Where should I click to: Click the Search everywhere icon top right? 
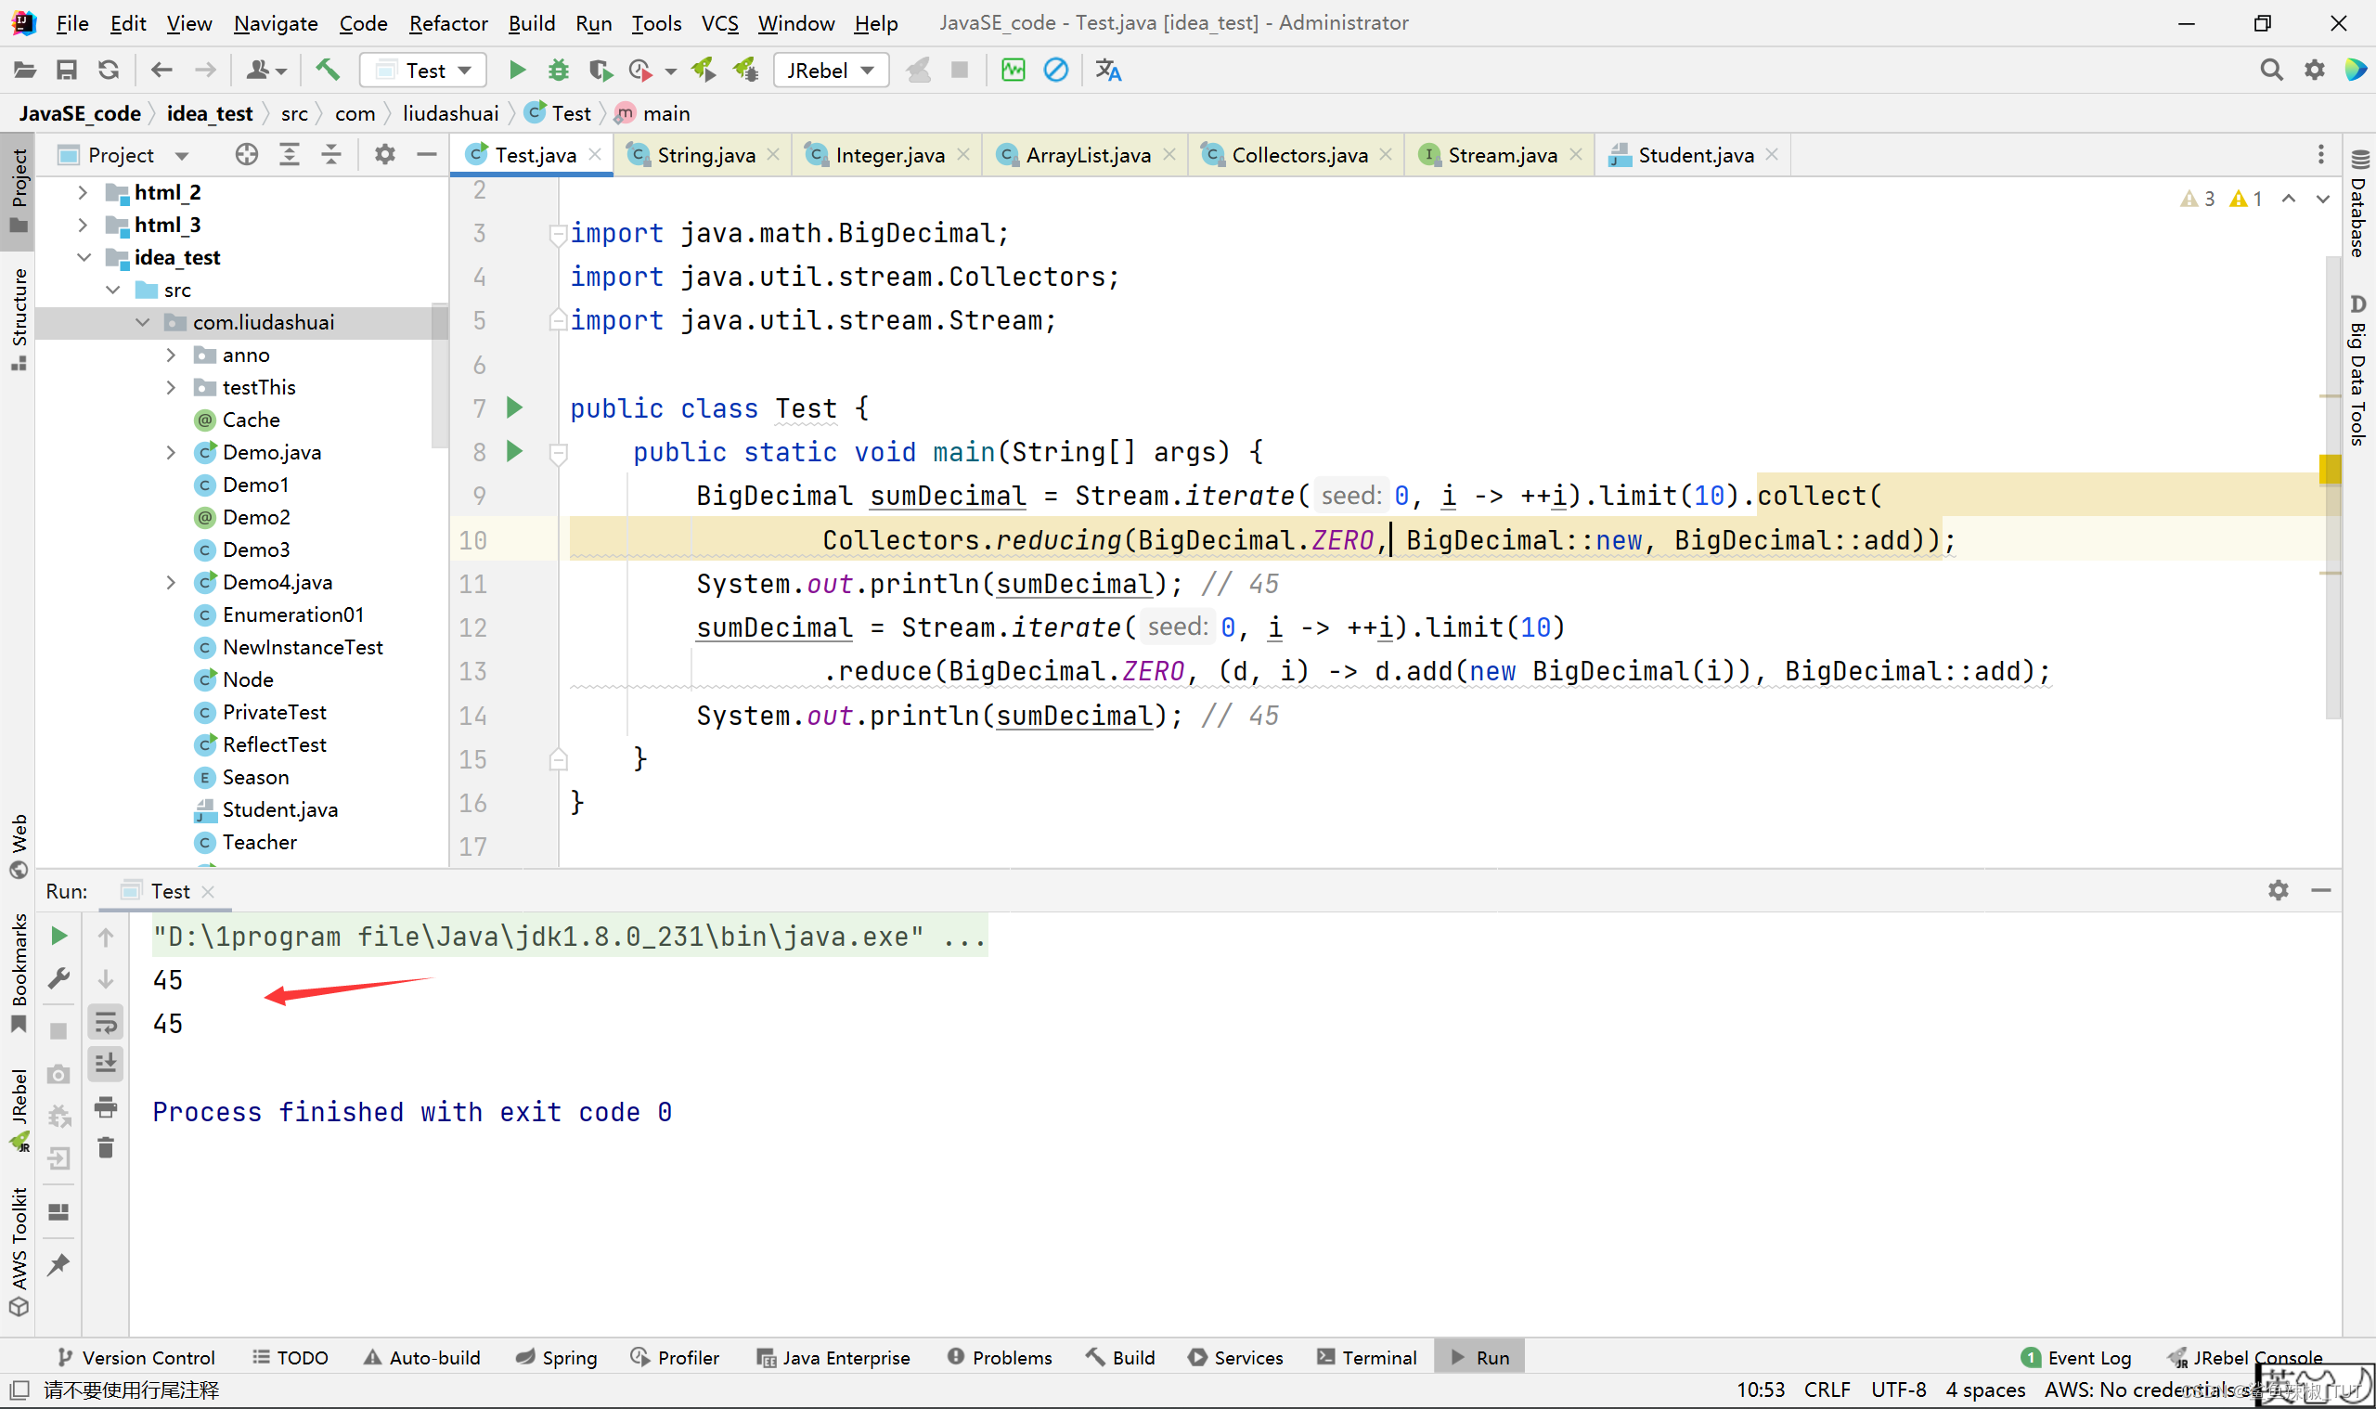[x=2268, y=71]
